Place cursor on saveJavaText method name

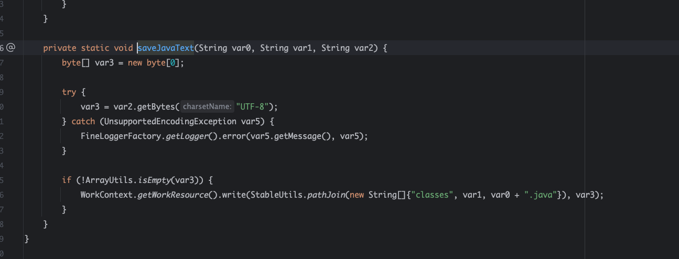click(166, 48)
